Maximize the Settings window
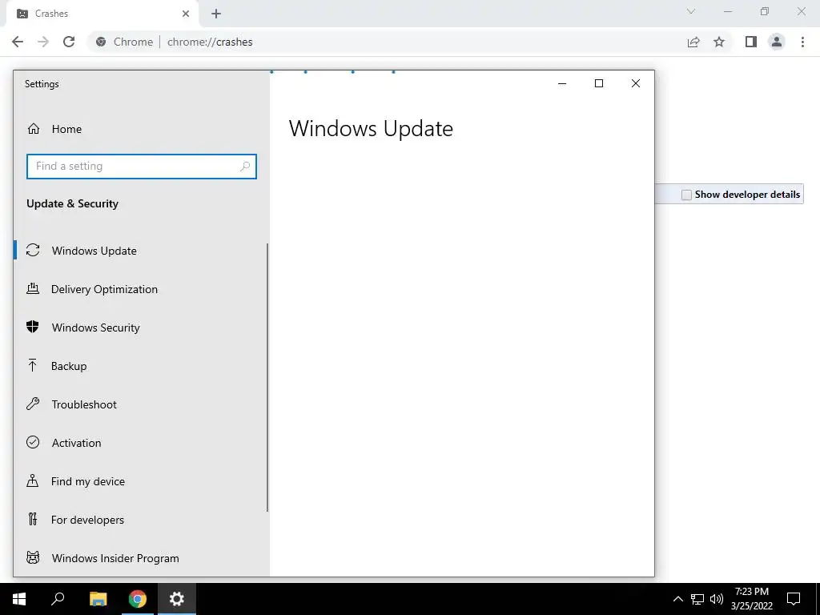The image size is (820, 615). coord(599,83)
